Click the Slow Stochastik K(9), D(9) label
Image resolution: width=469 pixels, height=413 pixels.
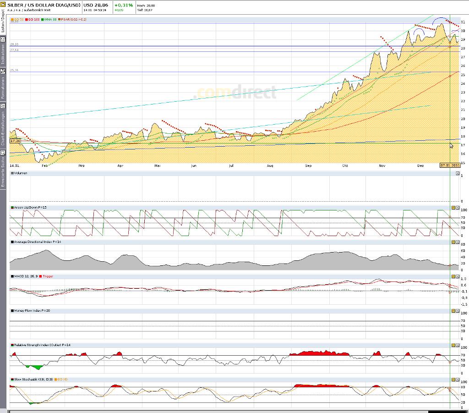[33, 380]
